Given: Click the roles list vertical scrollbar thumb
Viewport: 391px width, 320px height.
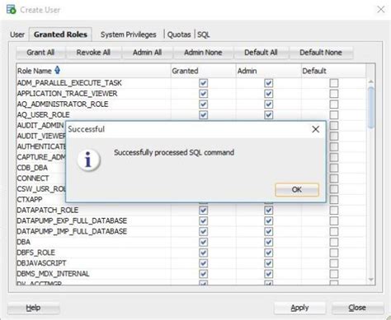Looking at the screenshot, I should 371,107.
